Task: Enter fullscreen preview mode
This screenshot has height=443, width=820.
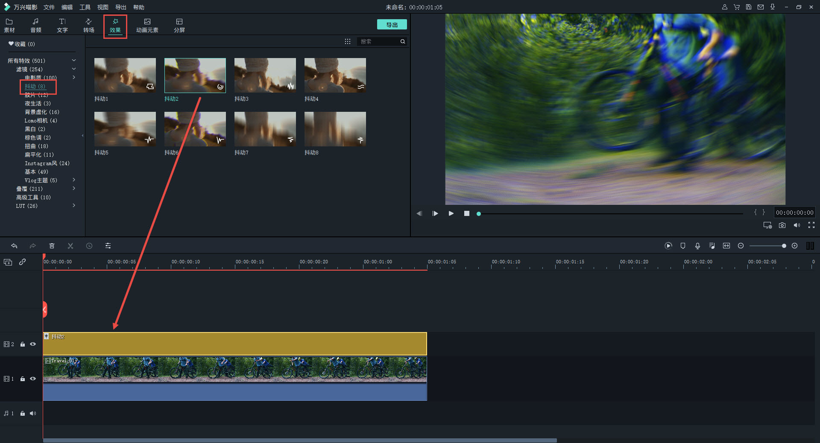Action: pyautogui.click(x=811, y=225)
